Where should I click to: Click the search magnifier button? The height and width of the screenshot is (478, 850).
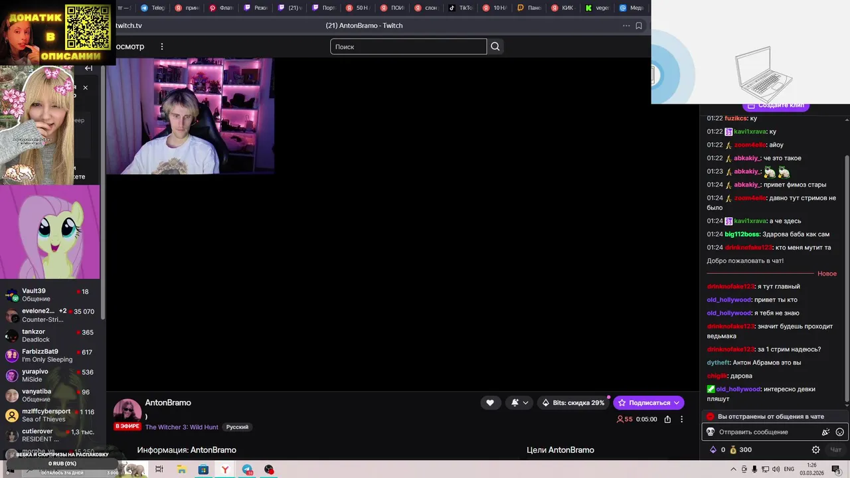pyautogui.click(x=495, y=46)
